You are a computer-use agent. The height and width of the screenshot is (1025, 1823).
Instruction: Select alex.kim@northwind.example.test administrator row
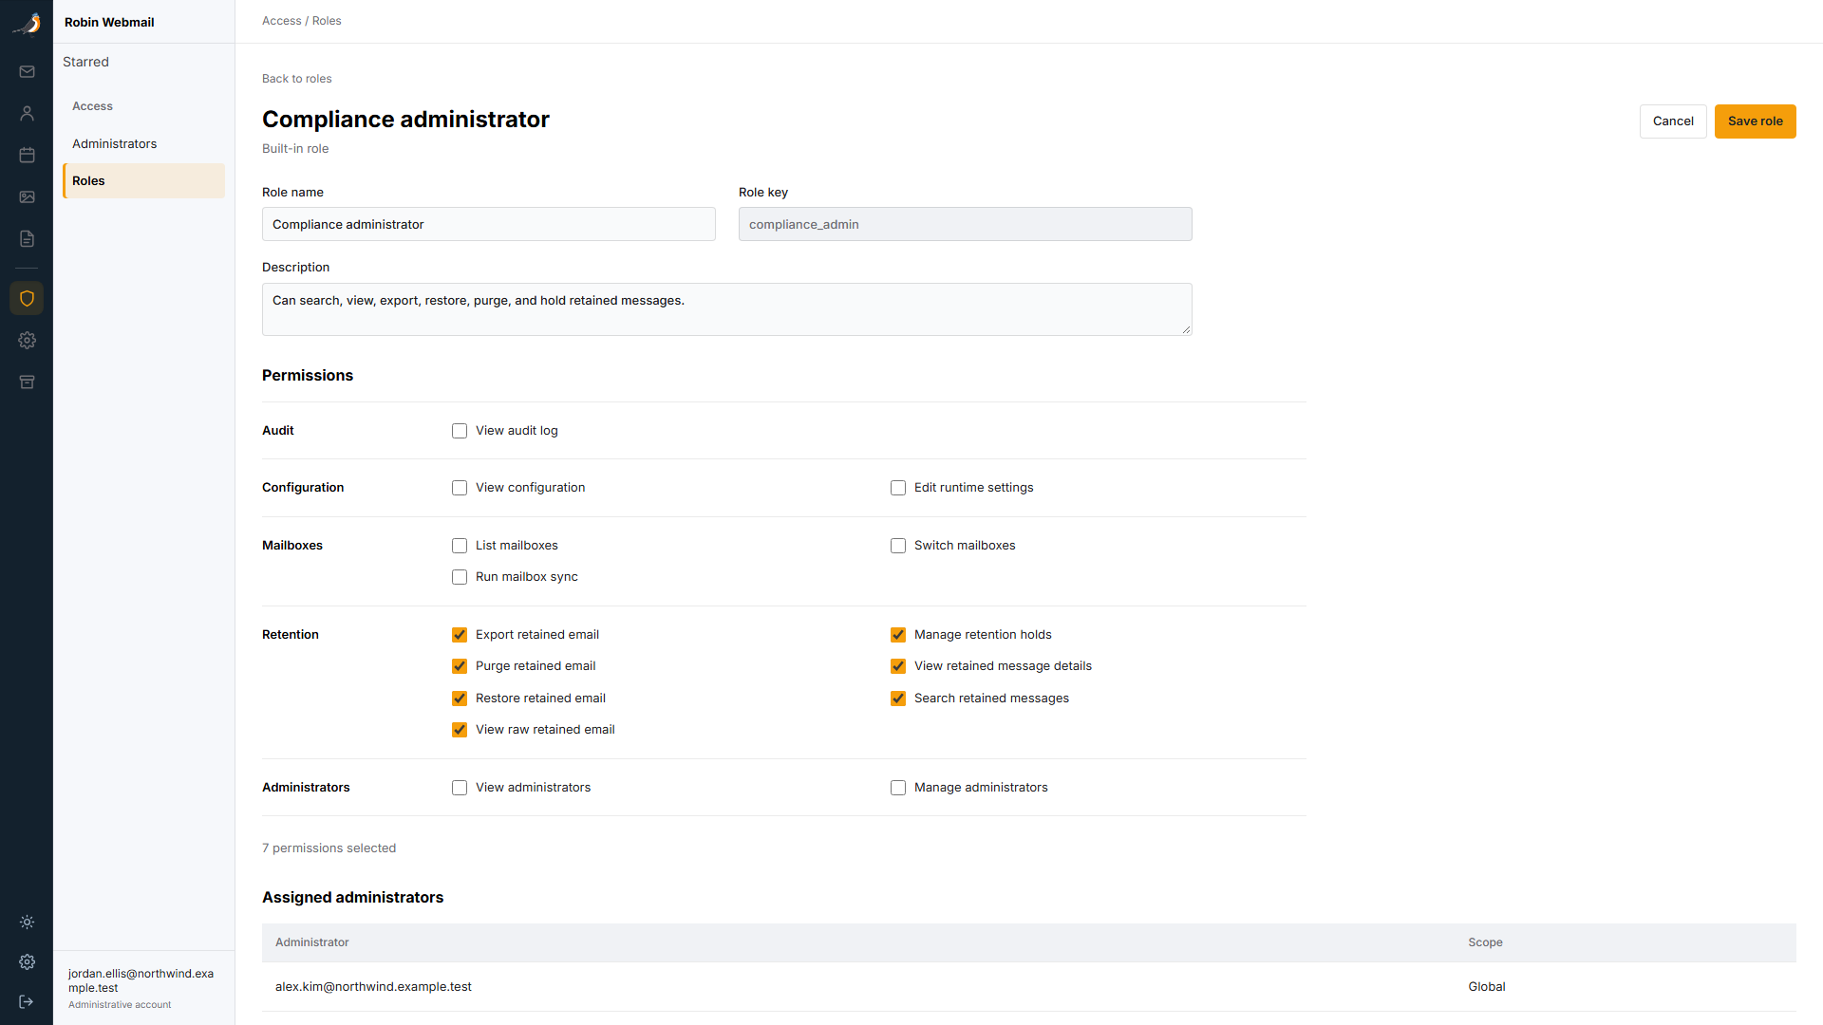tap(1029, 987)
